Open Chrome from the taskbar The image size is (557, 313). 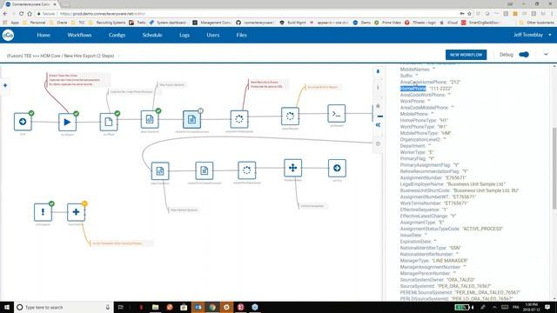pos(212,307)
